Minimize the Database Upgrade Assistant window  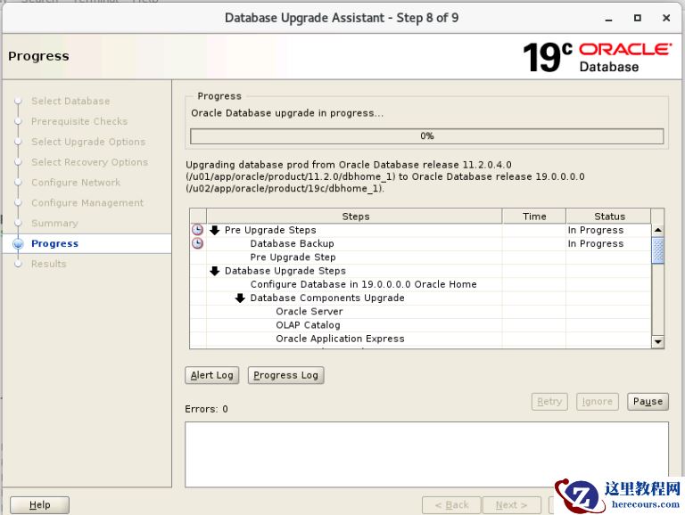click(x=608, y=19)
